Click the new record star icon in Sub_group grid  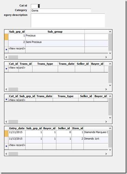(x=6, y=49)
